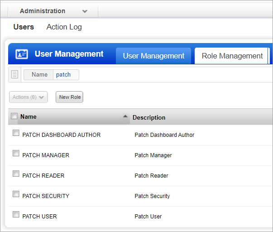Tick the select-all checkbox in Name header
273x232 pixels.
[14, 116]
